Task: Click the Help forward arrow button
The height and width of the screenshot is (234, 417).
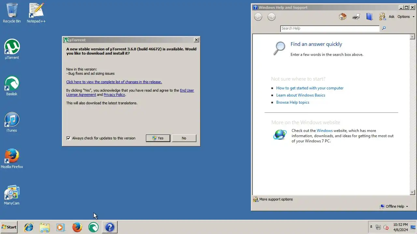Action: (271, 17)
